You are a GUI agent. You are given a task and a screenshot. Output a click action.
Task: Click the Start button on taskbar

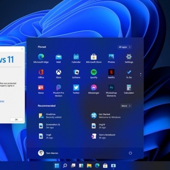point(57,165)
